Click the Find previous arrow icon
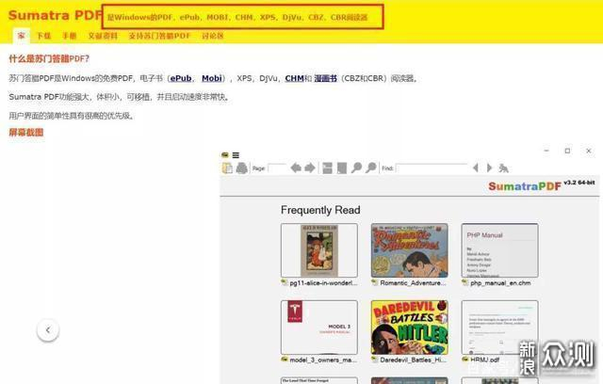 [475, 168]
